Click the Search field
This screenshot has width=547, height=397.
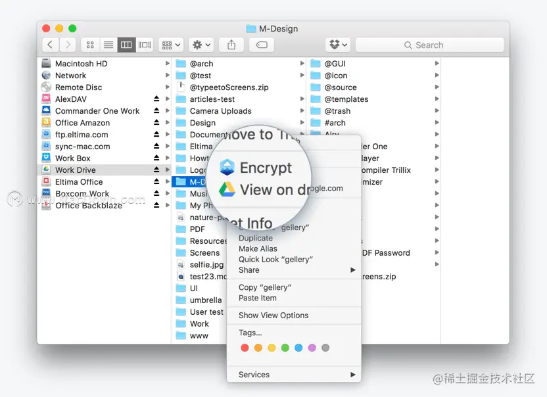click(x=430, y=45)
